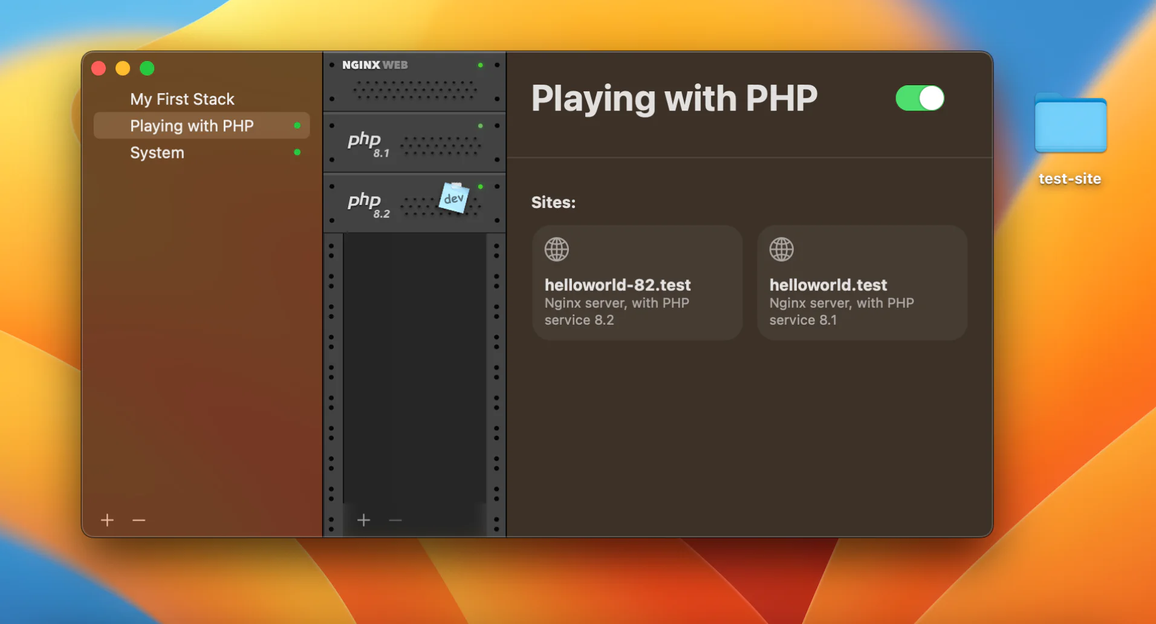
Task: Add a new service to the rack
Action: [363, 520]
